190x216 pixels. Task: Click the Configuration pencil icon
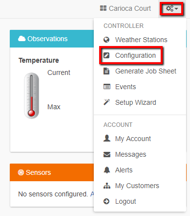106,55
